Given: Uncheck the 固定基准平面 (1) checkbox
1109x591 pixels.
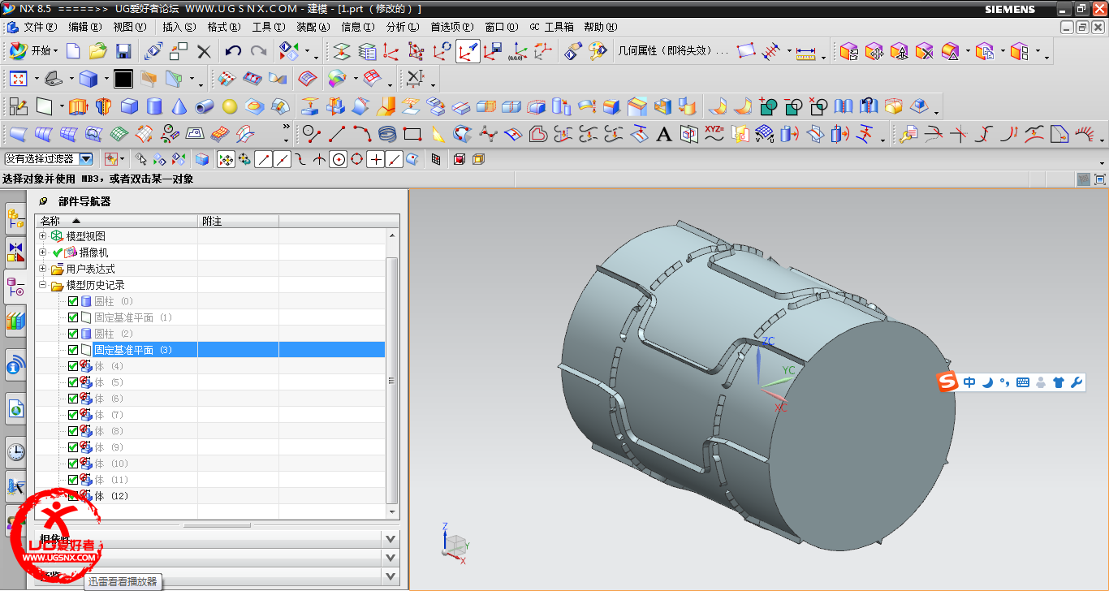Looking at the screenshot, I should (x=73, y=317).
